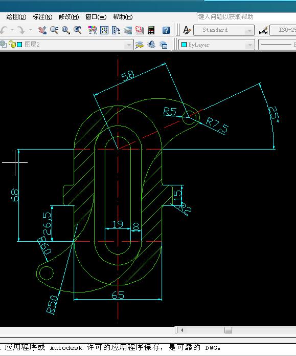
Task: Click the Redo arrow icon
Action: pyautogui.click(x=21, y=30)
